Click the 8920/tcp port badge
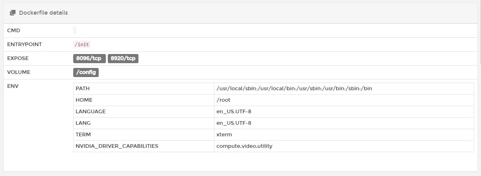Screen dimensions: 481x176 123,58
